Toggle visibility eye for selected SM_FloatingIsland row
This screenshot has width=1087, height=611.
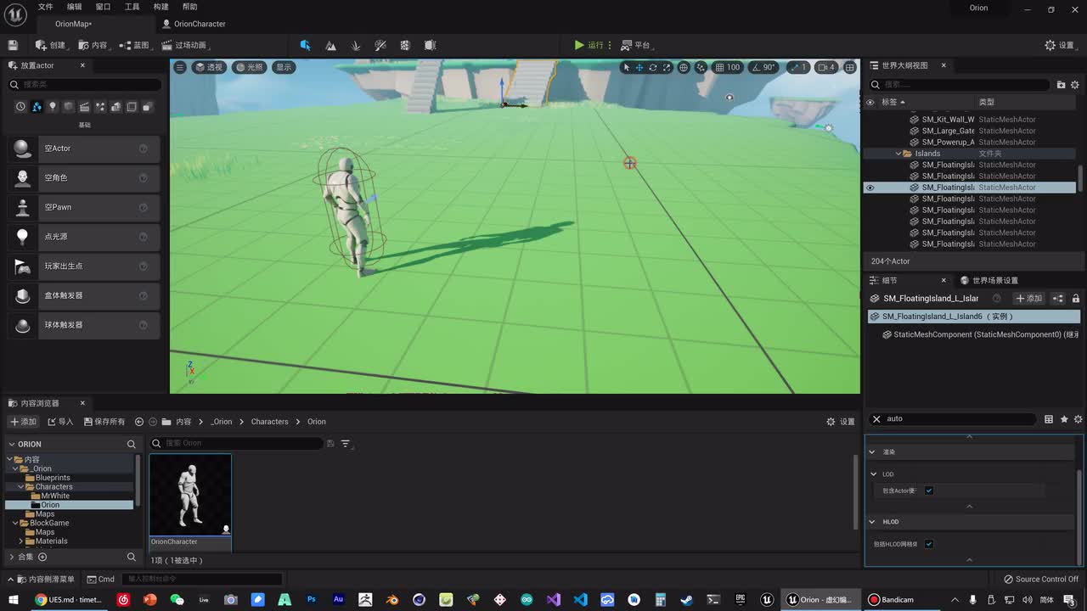(870, 188)
